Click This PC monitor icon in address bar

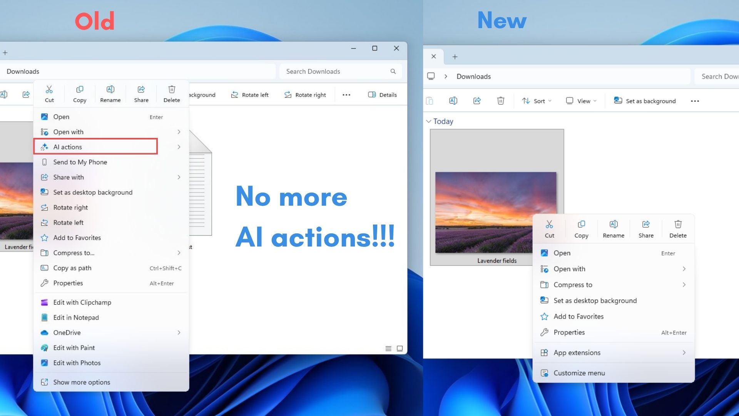[431, 76]
